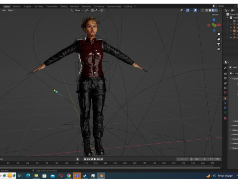Viewport: 238px width, 179px height.
Task: Open Object properties tab (orange square)
Action: (x=225, y=98)
